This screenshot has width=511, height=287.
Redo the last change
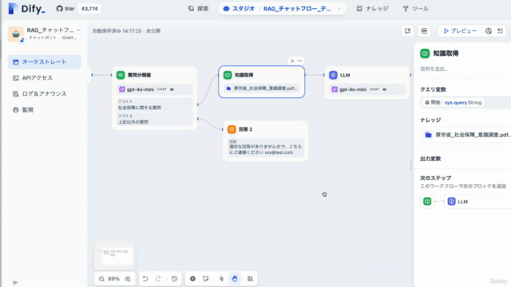coord(158,278)
